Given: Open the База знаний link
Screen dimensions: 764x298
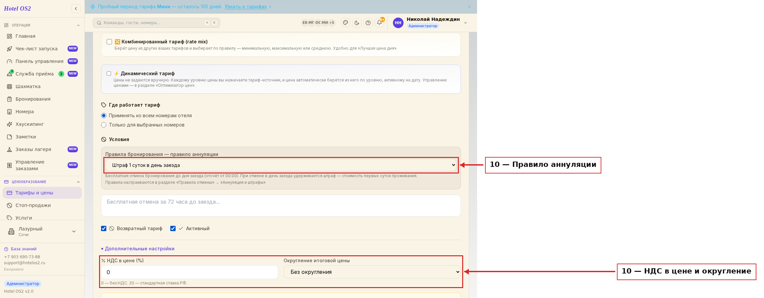Looking at the screenshot, I should pyautogui.click(x=24, y=249).
